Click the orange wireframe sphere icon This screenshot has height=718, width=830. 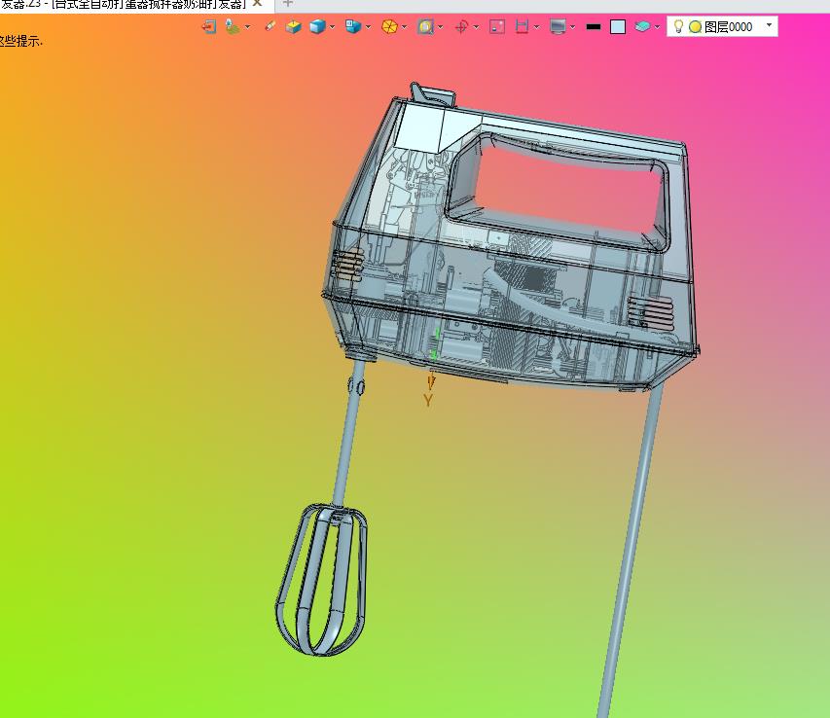[x=388, y=27]
